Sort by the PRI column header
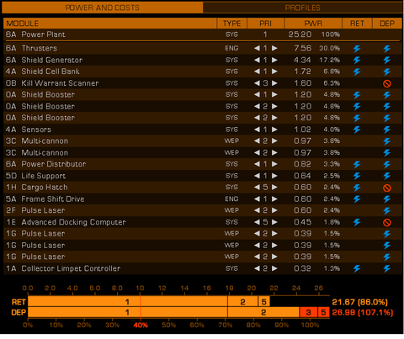The width and height of the screenshot is (404, 339). point(265,24)
